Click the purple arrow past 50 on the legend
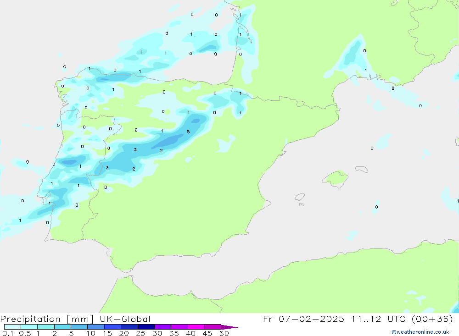Image resolution: width=459 pixels, height=336 pixels. [229, 327]
